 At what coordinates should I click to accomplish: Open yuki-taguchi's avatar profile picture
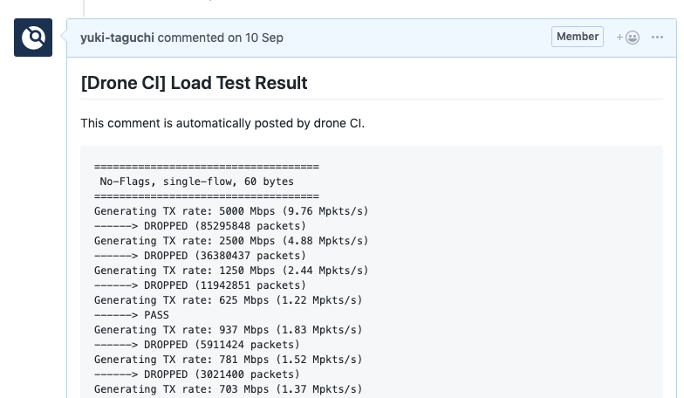coord(33,38)
